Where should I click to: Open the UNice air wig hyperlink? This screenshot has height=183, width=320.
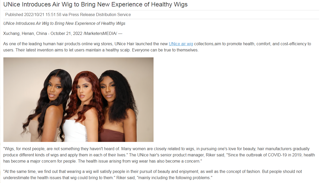[x=181, y=44]
